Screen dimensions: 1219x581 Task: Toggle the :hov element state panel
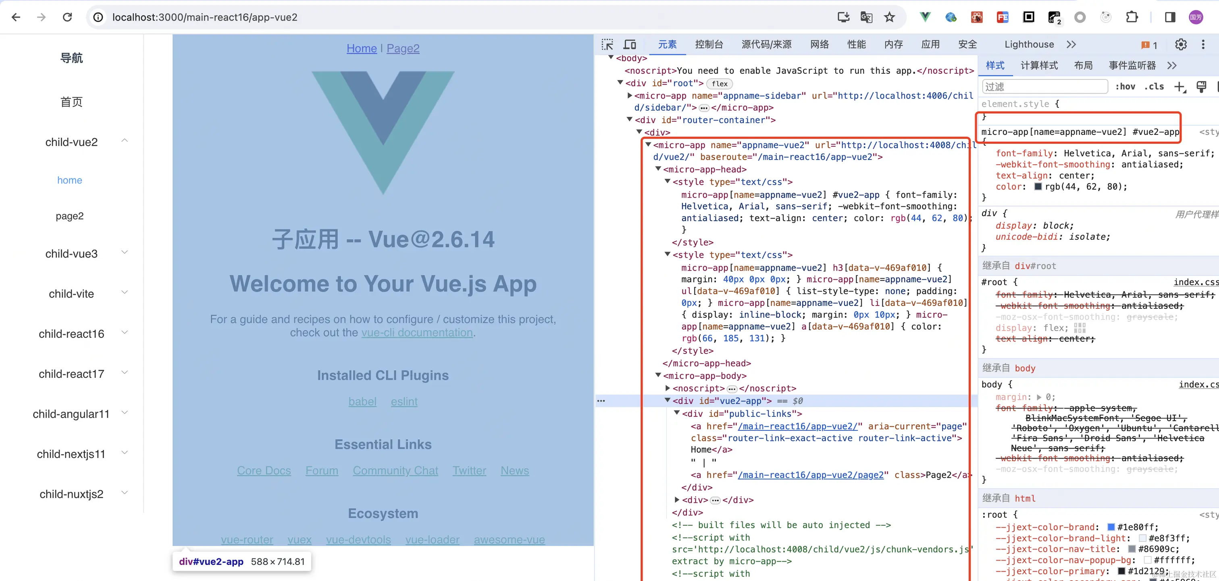pyautogui.click(x=1125, y=87)
